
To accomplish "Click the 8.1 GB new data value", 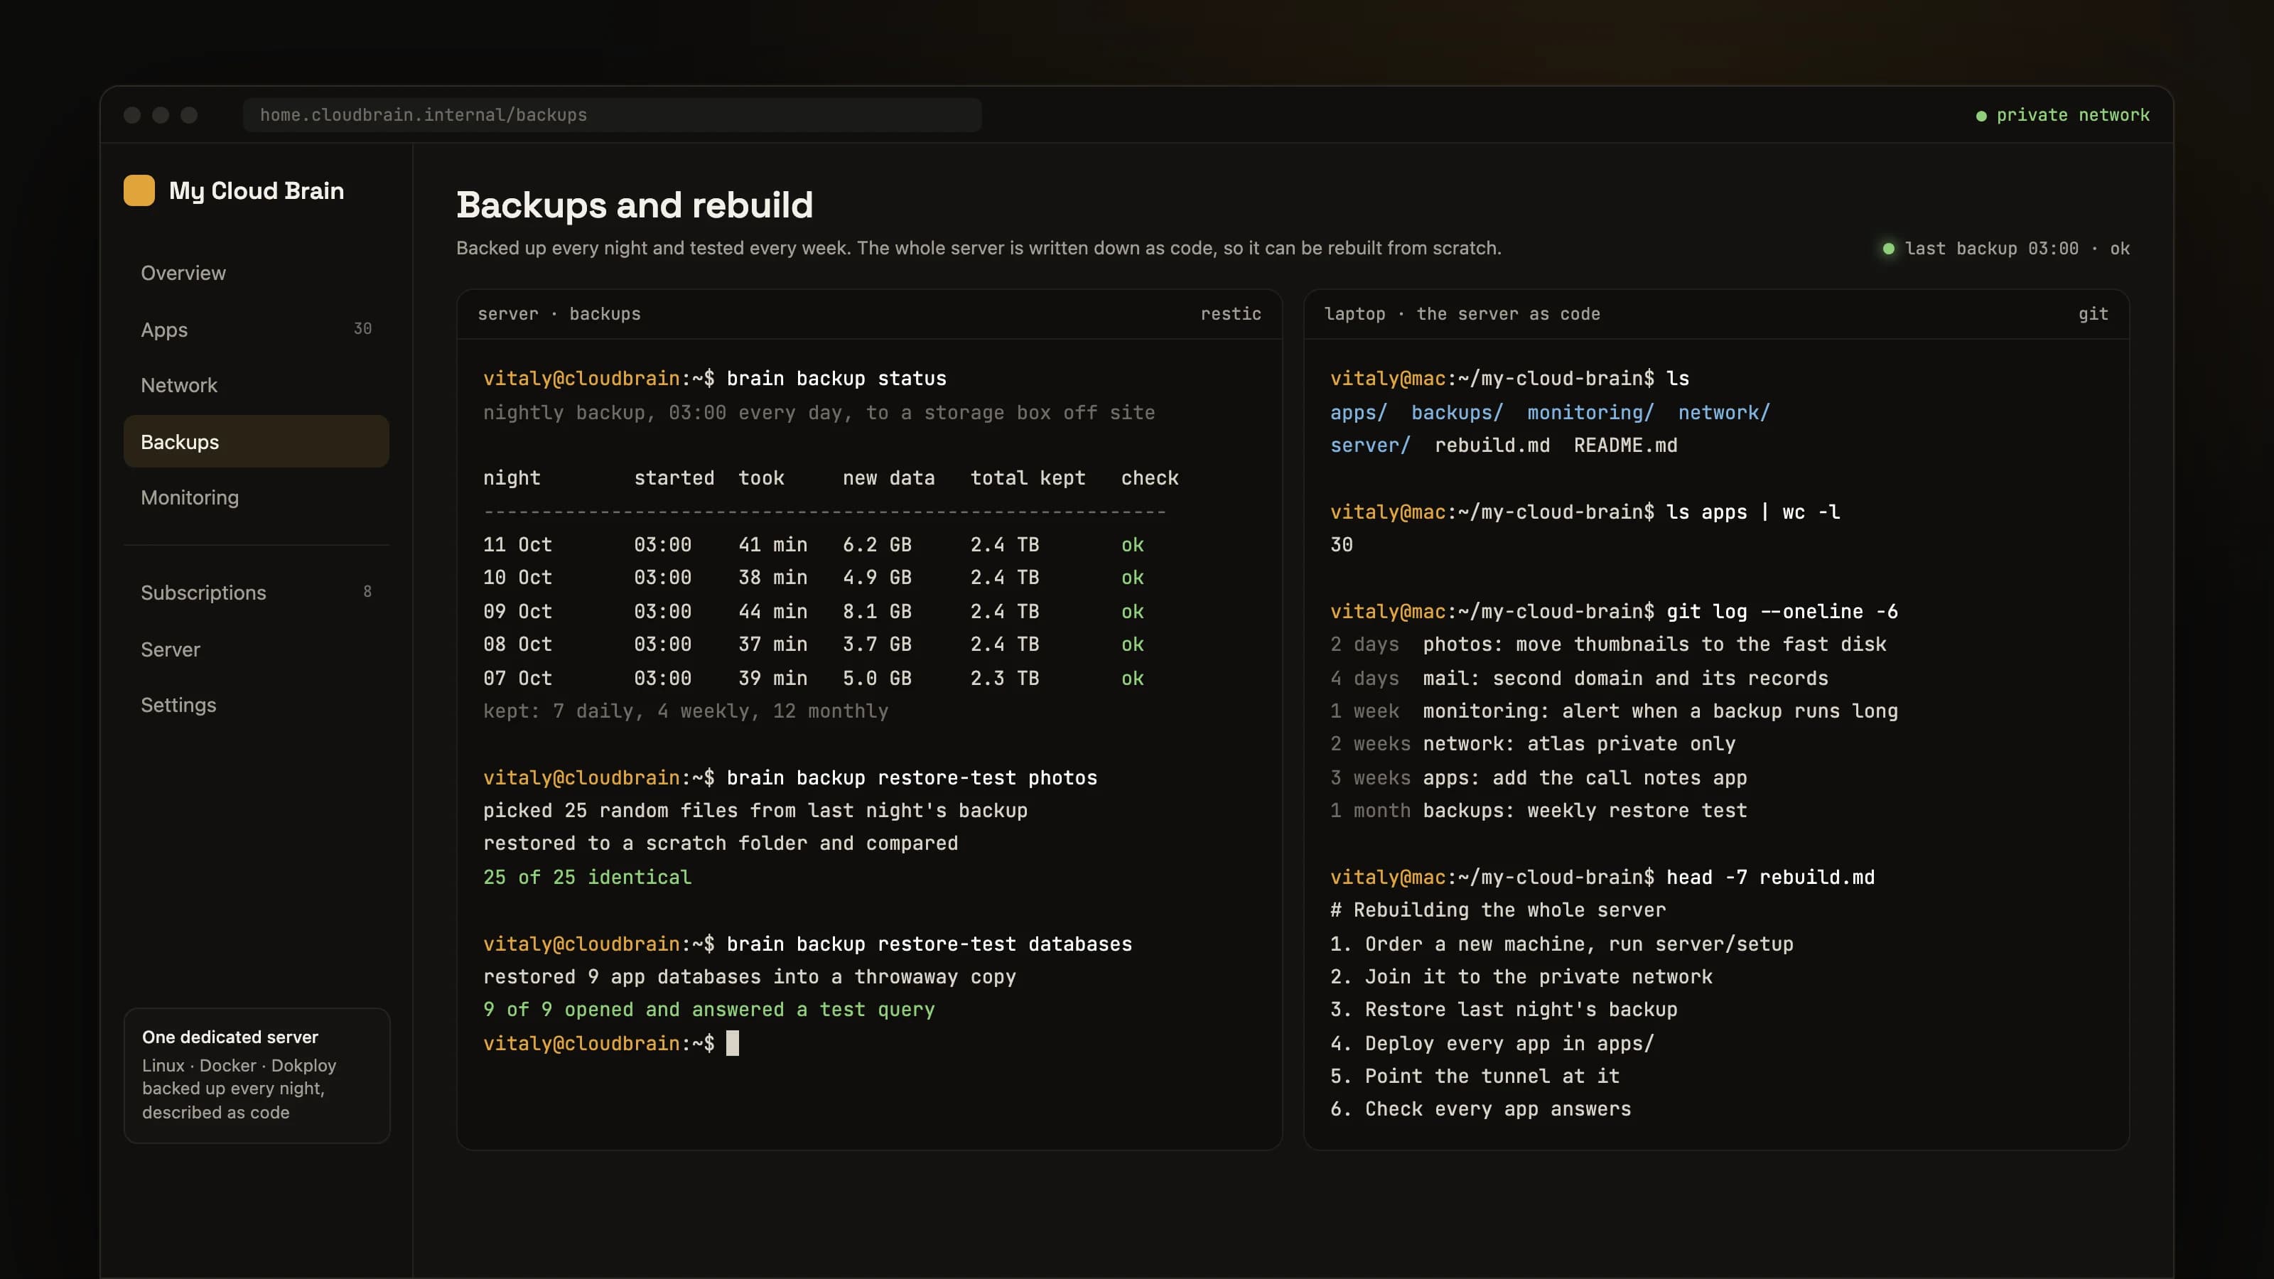I will click(877, 612).
